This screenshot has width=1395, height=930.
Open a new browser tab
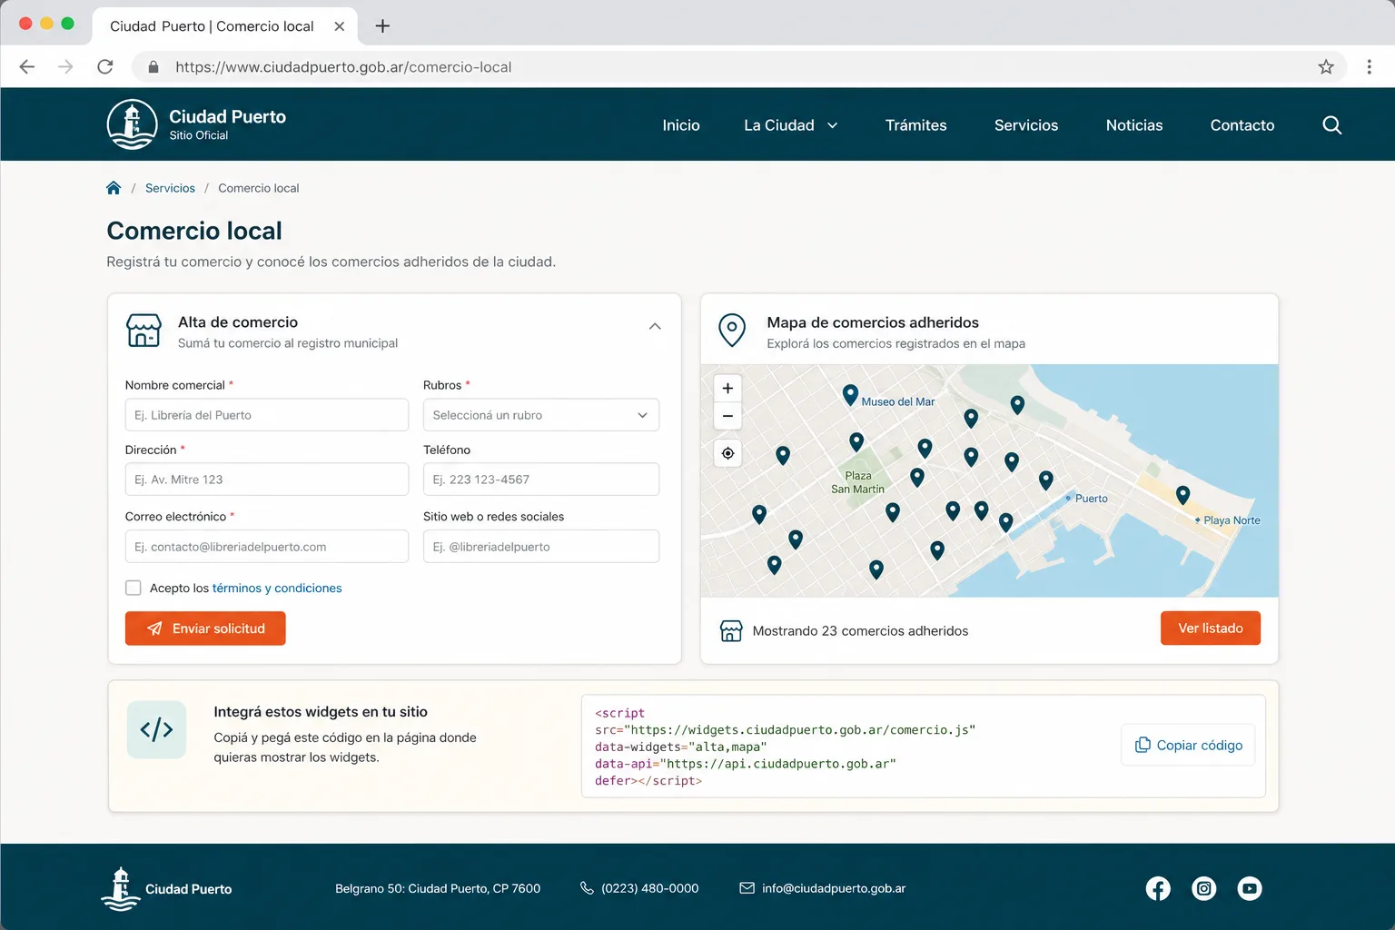tap(382, 25)
